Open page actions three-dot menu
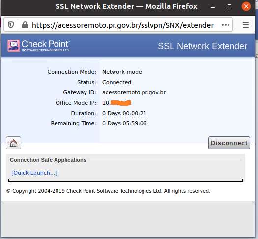Viewport: 258px width, 239px height. tap(226, 25)
